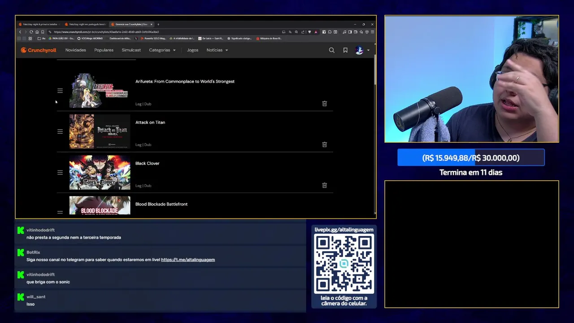Click the browser back arrow
Screen dimensions: 574x323
[20, 32]
